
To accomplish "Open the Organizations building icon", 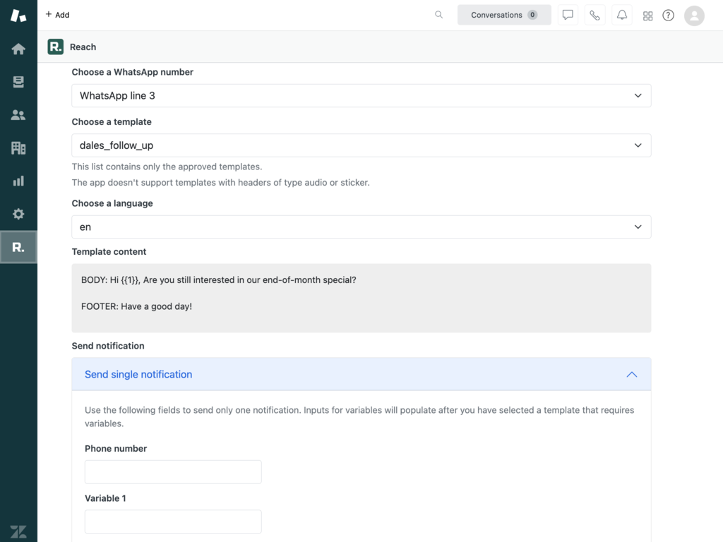I will [18, 148].
